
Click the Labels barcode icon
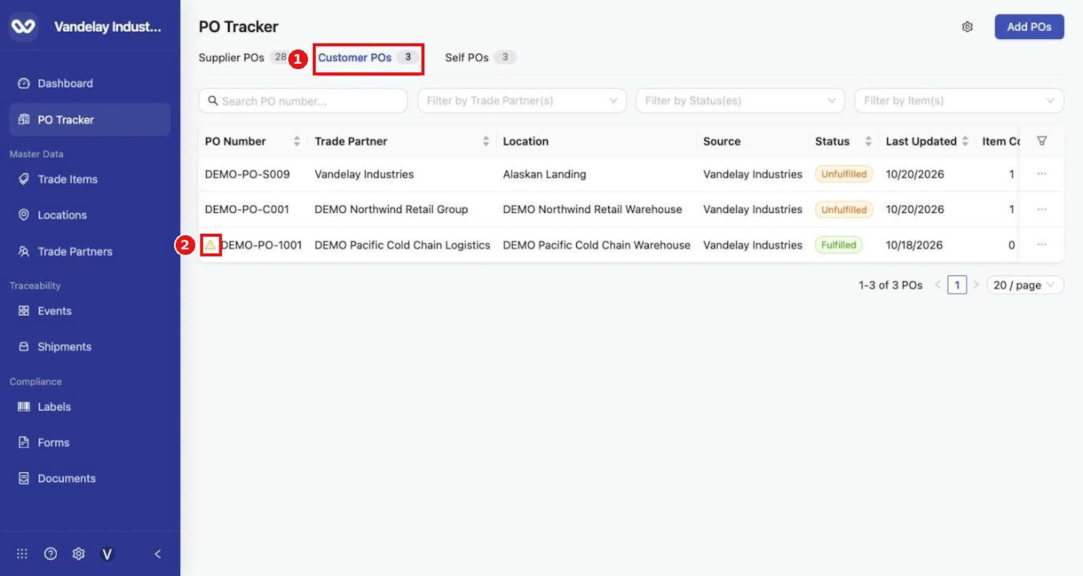(x=23, y=407)
